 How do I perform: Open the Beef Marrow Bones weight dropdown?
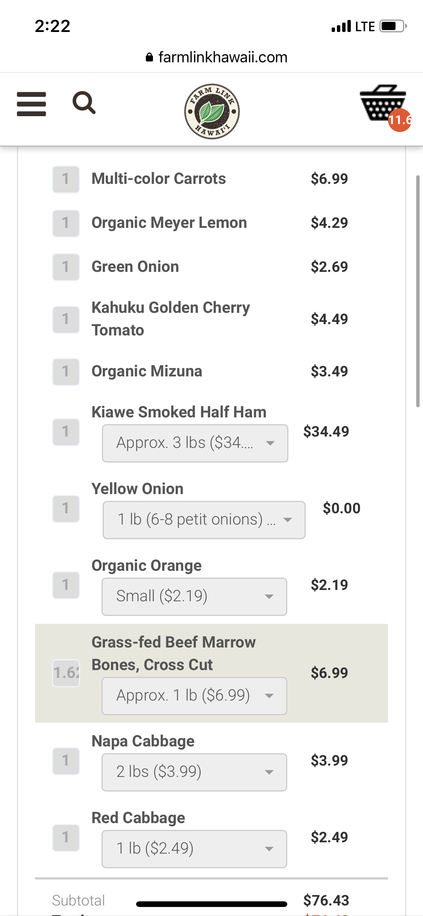coord(194,696)
